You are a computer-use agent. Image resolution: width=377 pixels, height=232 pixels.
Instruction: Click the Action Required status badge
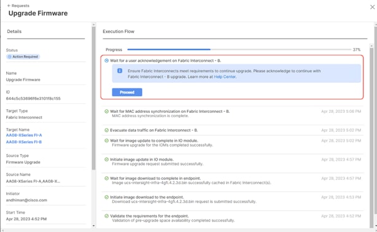coord(23,56)
